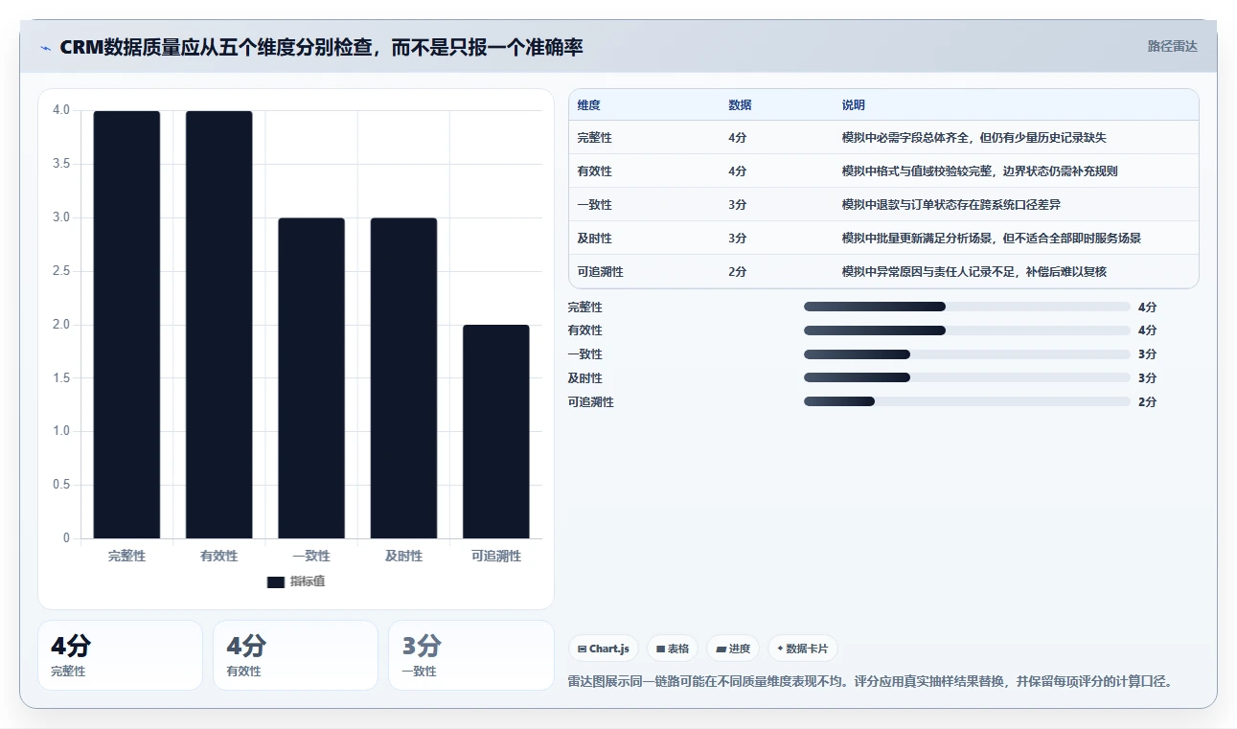
Task: Click description 模拟中异常原因与责任人记录不足
Action: [x=974, y=272]
